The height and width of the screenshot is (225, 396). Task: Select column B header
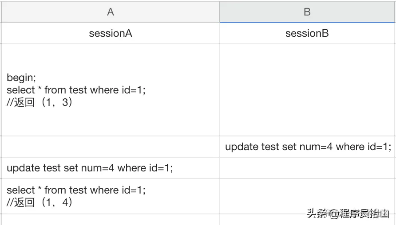tap(307, 12)
